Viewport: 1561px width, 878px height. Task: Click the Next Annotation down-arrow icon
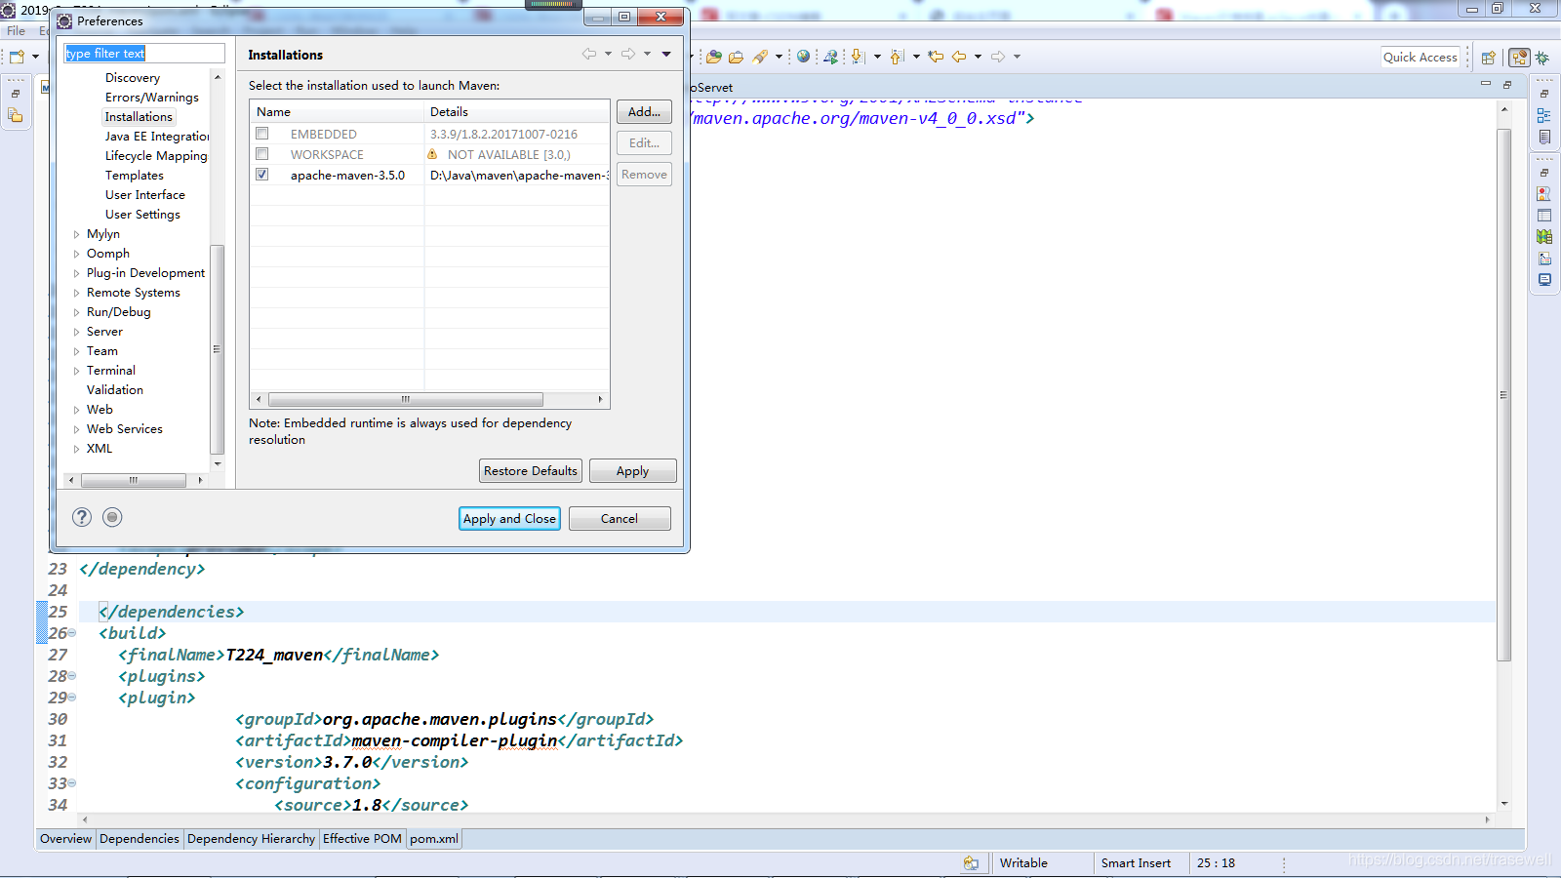858,57
